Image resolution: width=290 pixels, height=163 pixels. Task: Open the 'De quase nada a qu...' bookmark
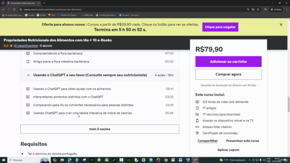[x=12, y=15]
